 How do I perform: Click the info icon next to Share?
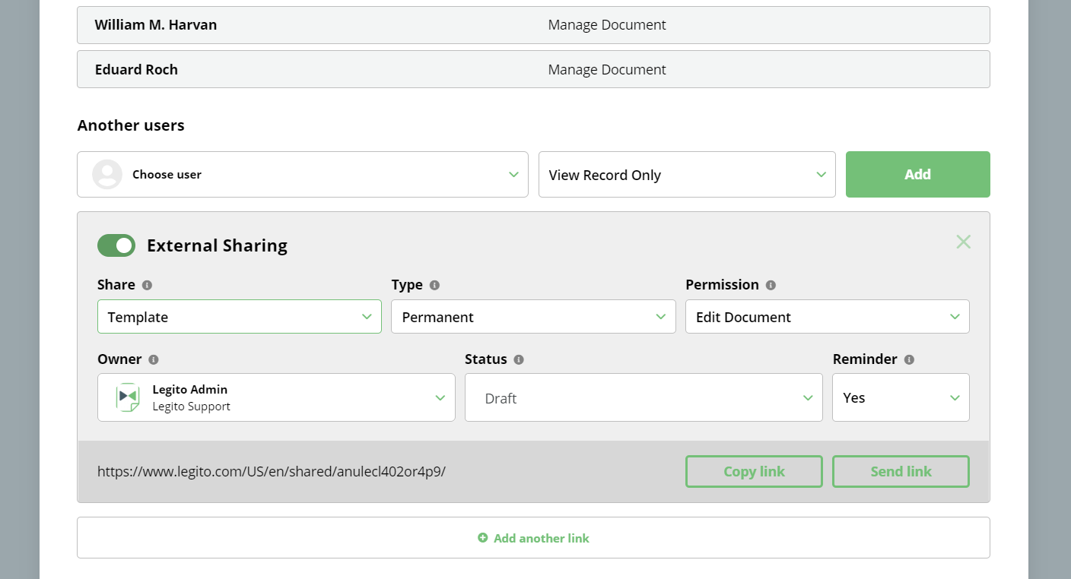point(148,285)
